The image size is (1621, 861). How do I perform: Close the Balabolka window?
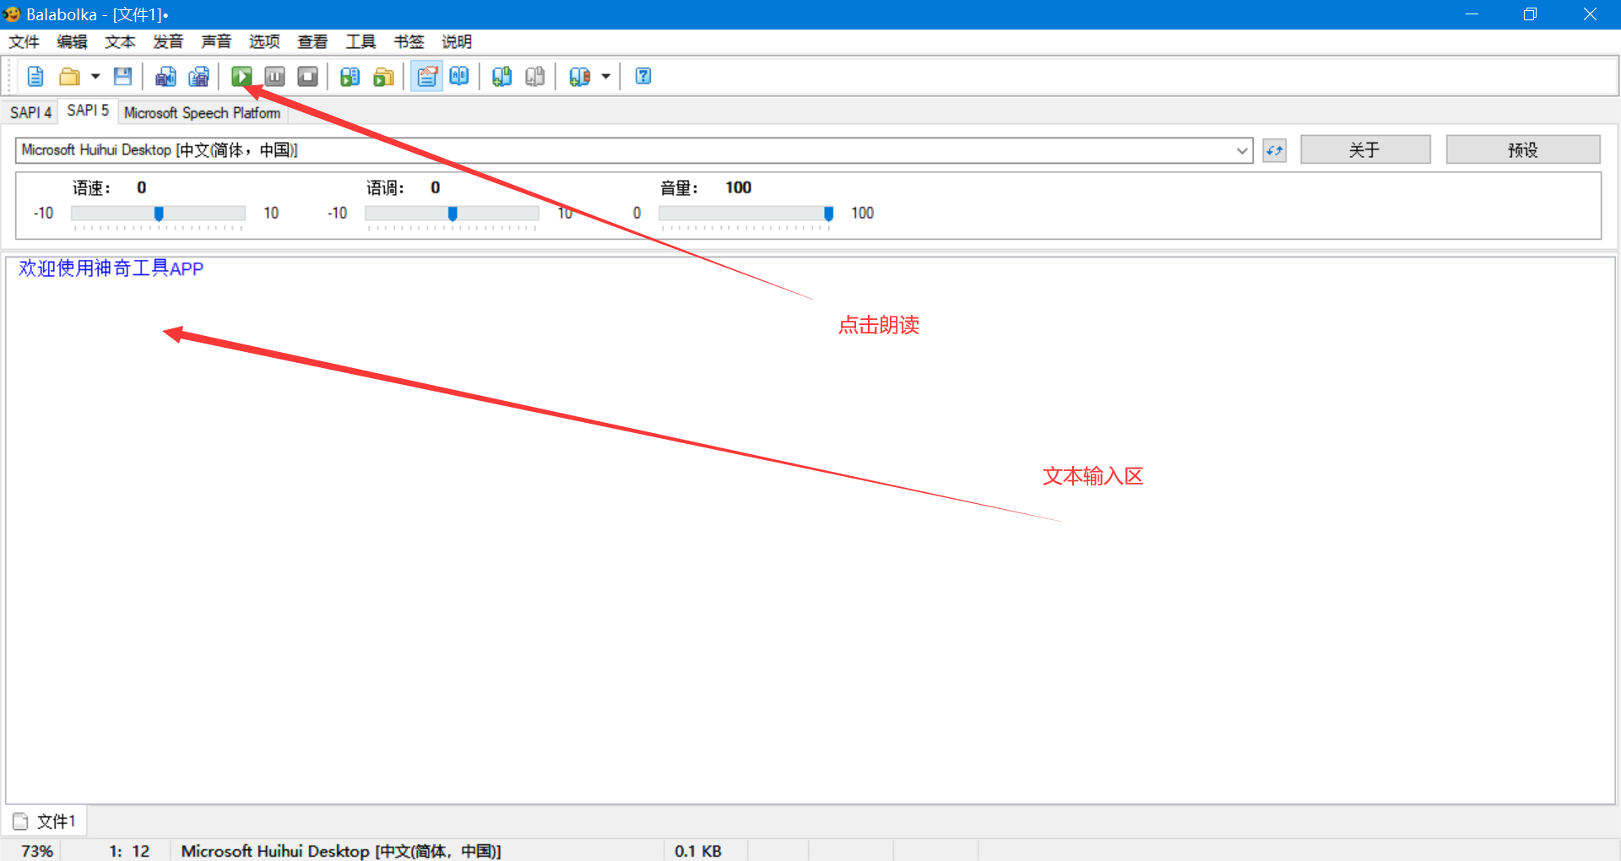coord(1590,14)
